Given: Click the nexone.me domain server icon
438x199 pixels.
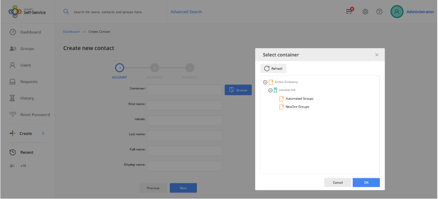Looking at the screenshot, I should [275, 90].
